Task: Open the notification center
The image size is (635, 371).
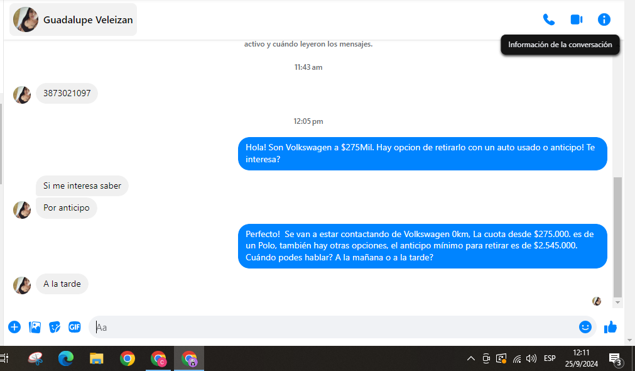Action: 615,358
